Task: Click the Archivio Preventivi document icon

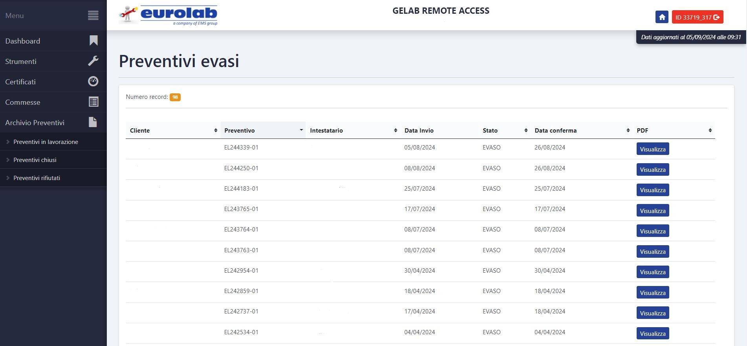Action: 93,122
